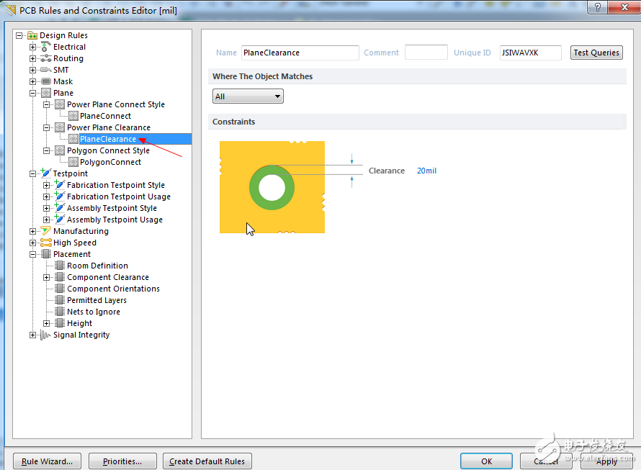Select the Nets to Ignore rule

[94, 312]
